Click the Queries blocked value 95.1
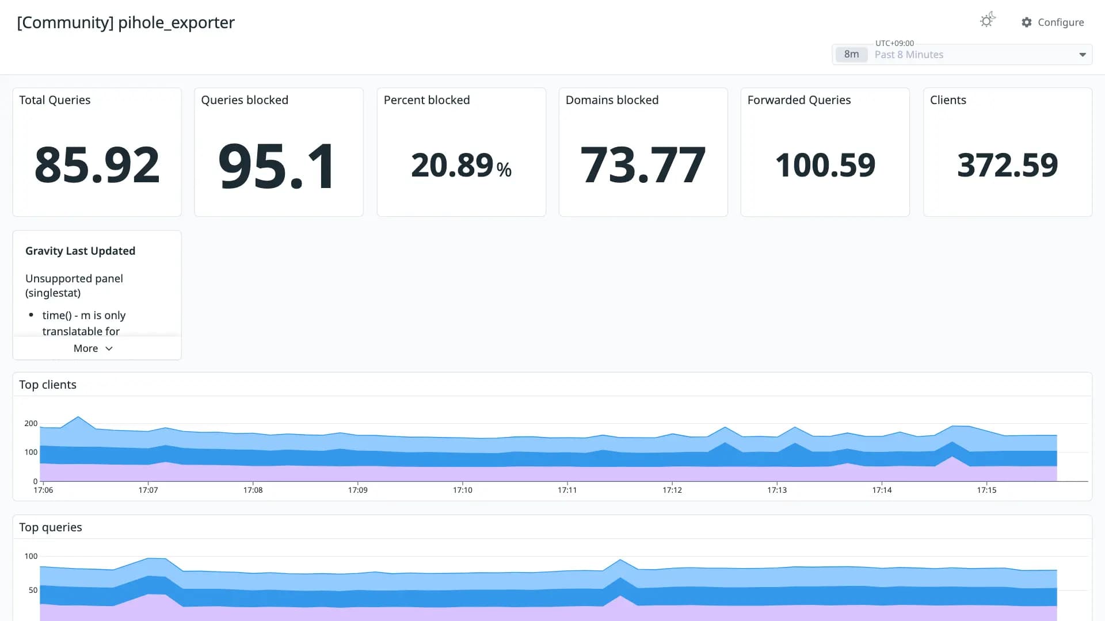This screenshot has width=1105, height=621. point(277,167)
